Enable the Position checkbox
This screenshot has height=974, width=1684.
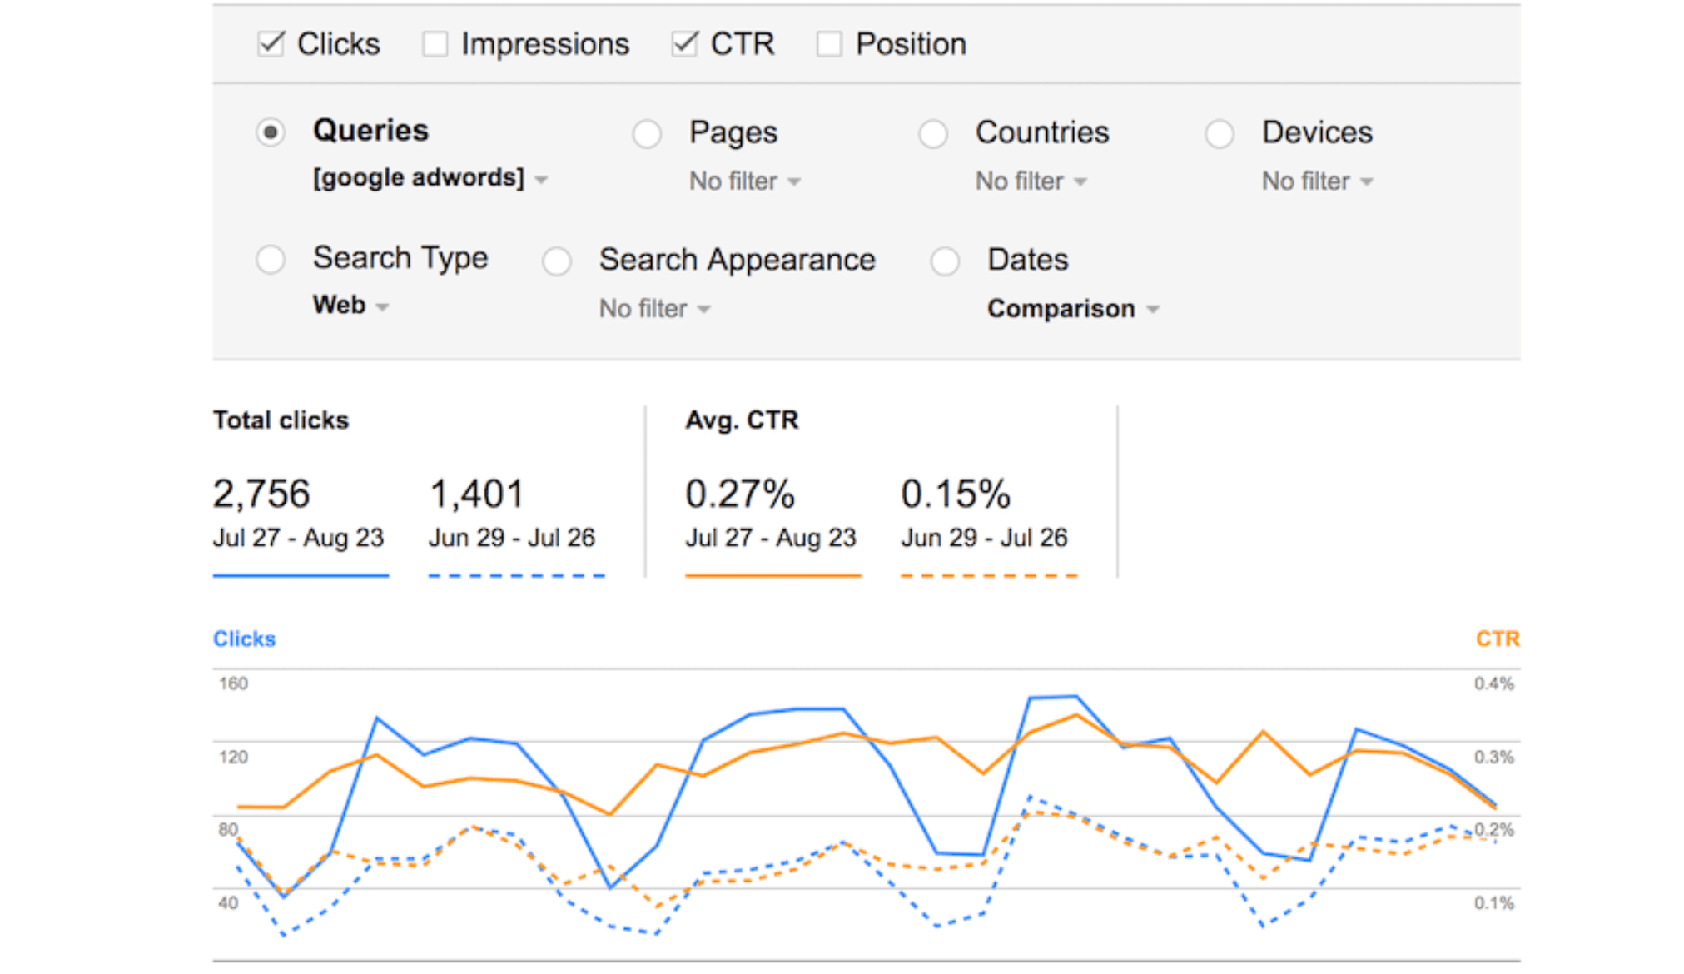pyautogui.click(x=828, y=43)
